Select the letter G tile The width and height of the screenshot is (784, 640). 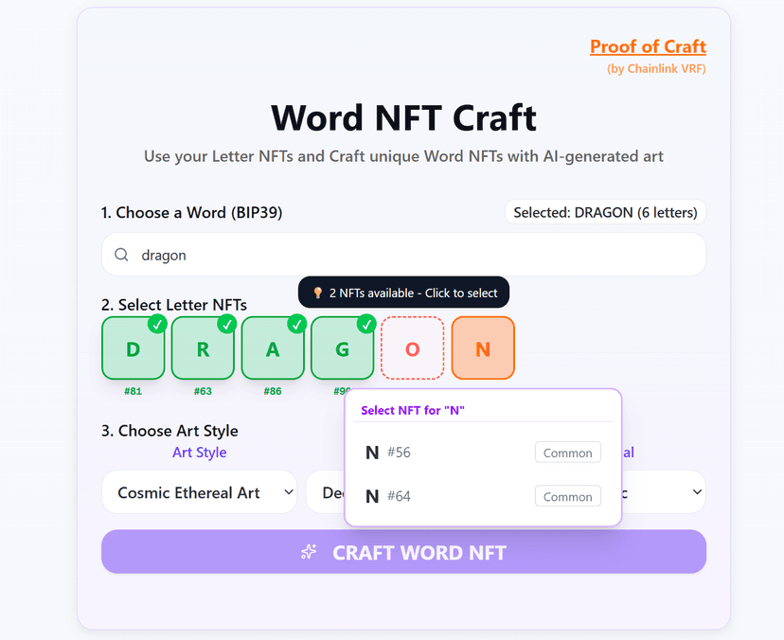[343, 348]
